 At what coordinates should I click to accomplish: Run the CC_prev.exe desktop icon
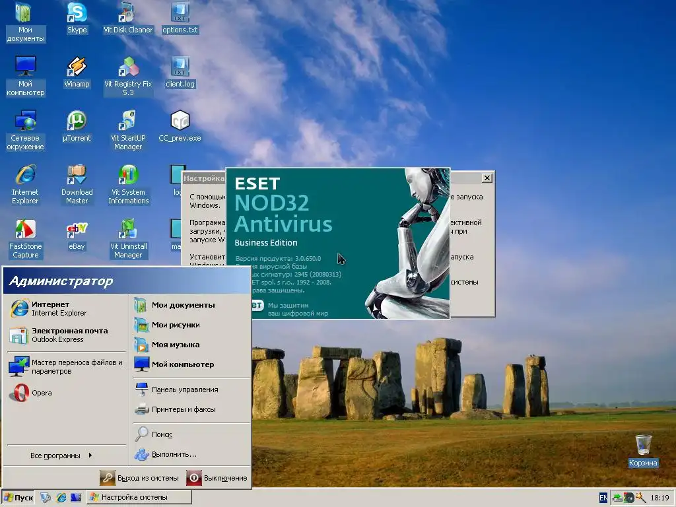point(180,127)
